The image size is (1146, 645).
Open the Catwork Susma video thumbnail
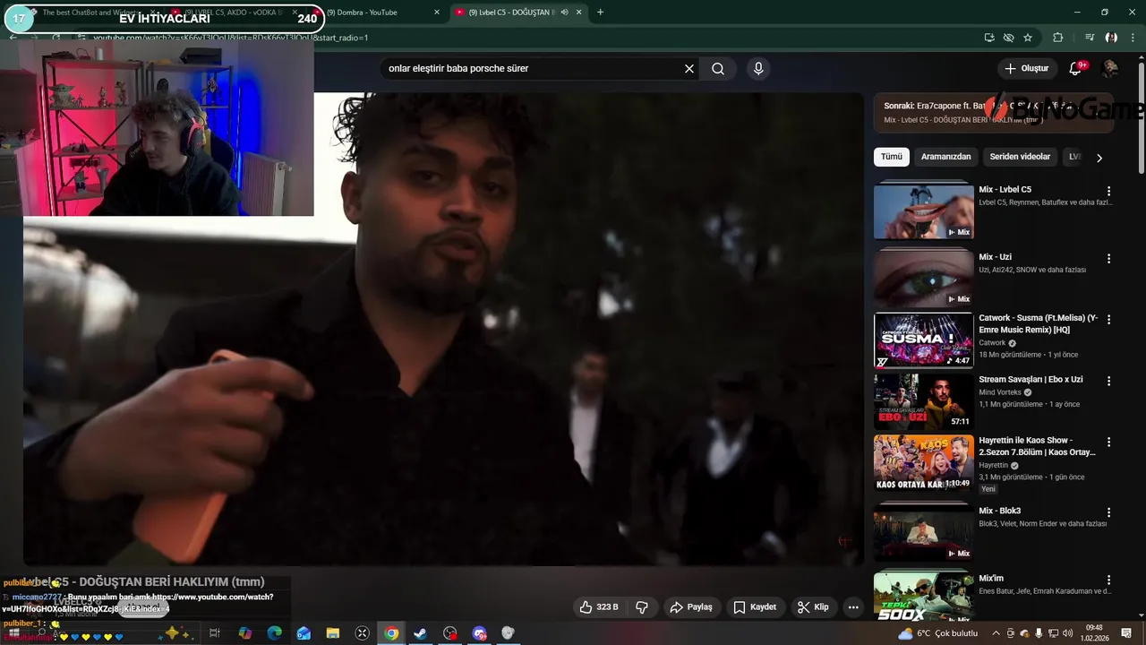tap(923, 340)
